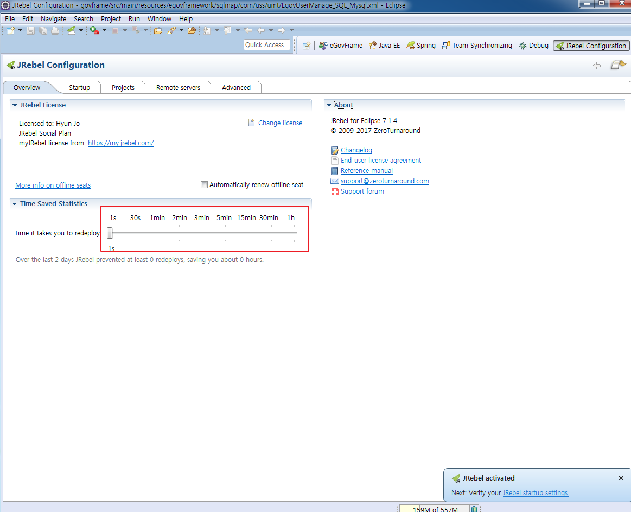The image size is (631, 512).
Task: Switch to the Startup tab
Action: (79, 88)
